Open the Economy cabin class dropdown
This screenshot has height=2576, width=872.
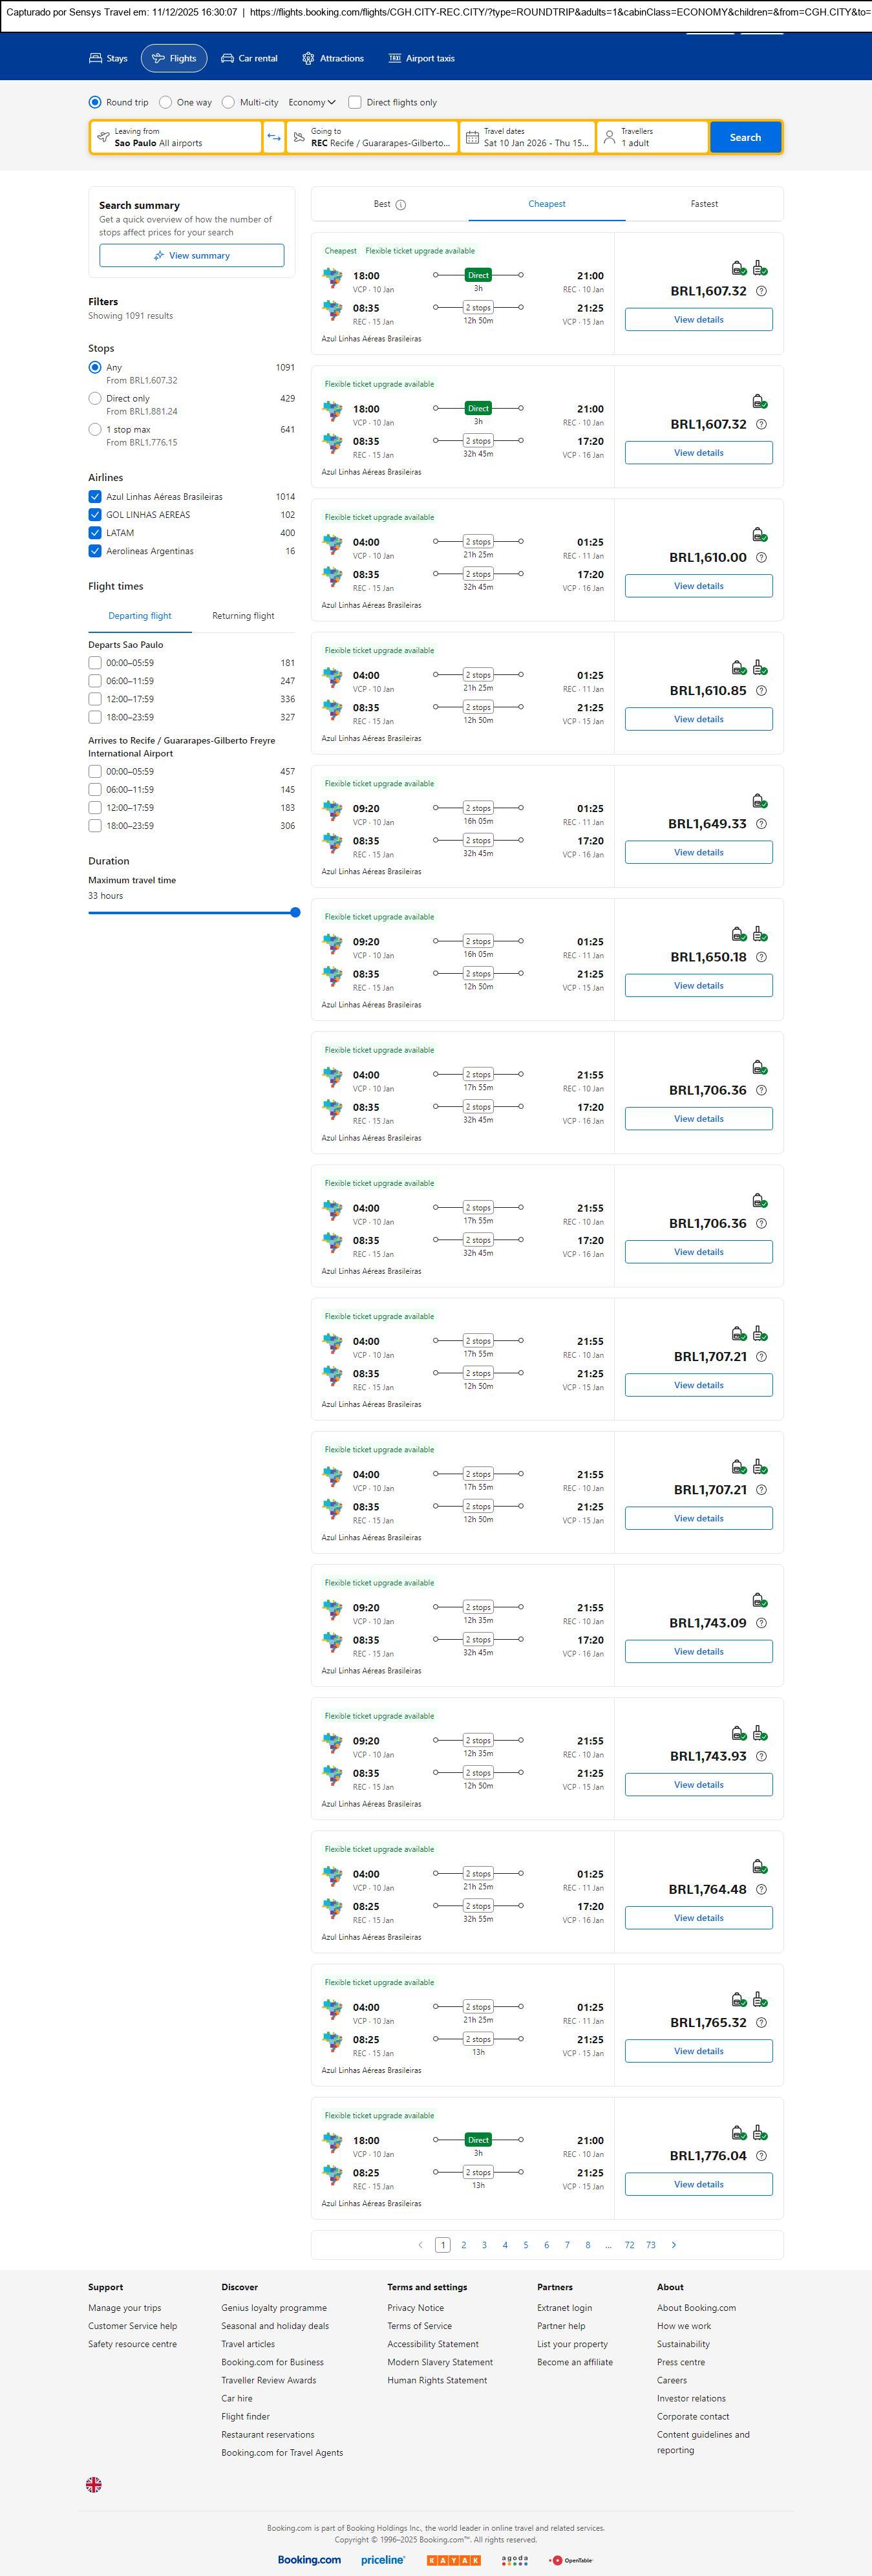[311, 102]
